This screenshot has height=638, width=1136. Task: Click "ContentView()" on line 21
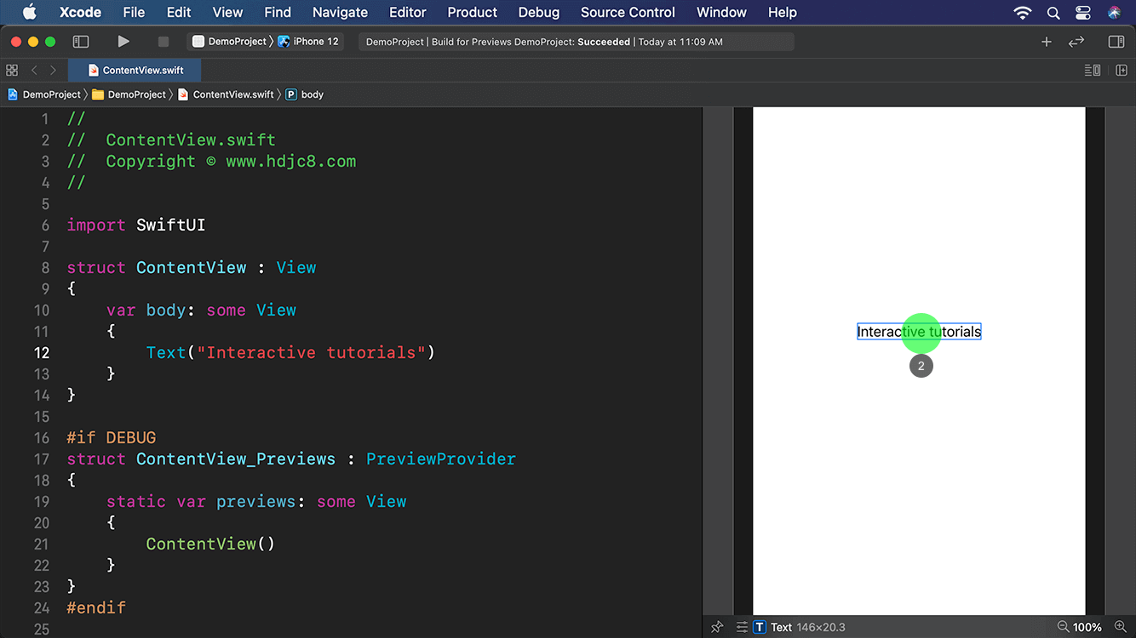pos(210,544)
